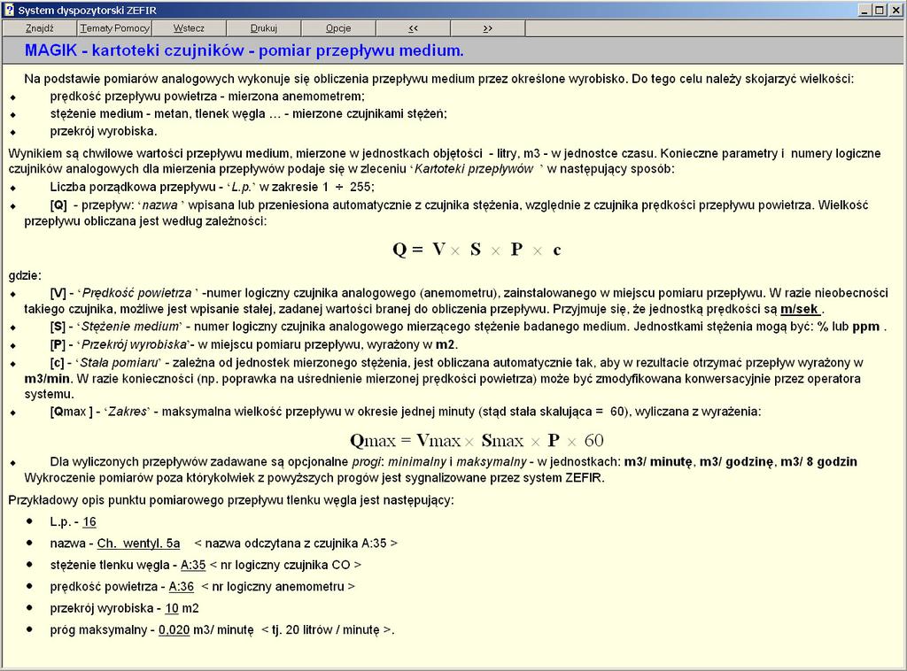Click the window title 'System dyspozytorski ZEFIR'
This screenshot has height=671, width=907.
pos(88,11)
